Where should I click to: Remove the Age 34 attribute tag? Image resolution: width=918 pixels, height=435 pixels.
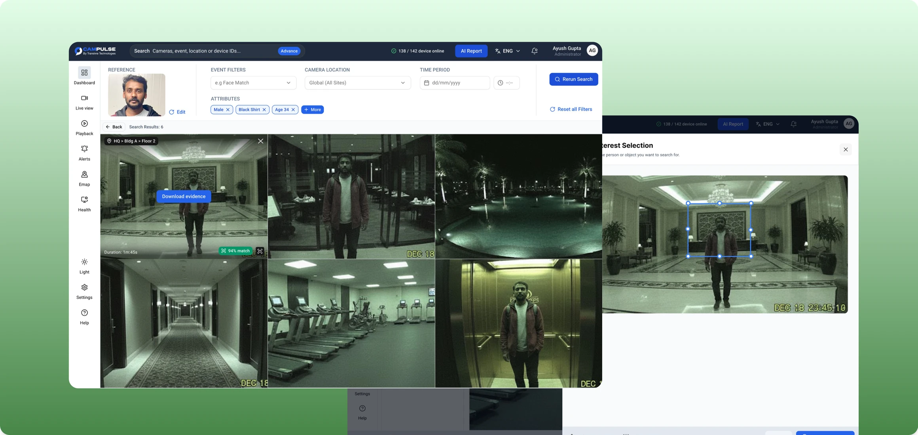pos(293,110)
